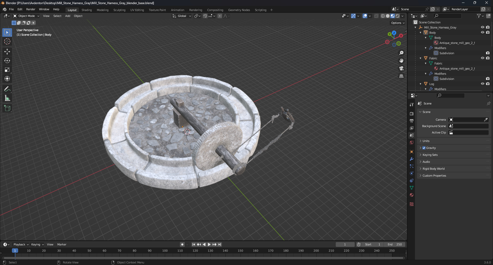Open the Texture properties tab
This screenshot has height=265, width=493.
pos(412,204)
